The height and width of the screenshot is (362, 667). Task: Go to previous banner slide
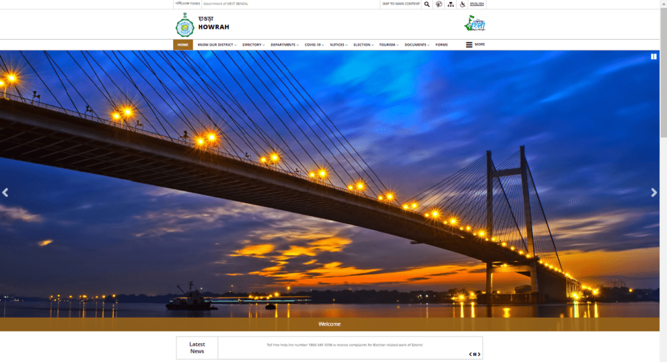[5, 193]
